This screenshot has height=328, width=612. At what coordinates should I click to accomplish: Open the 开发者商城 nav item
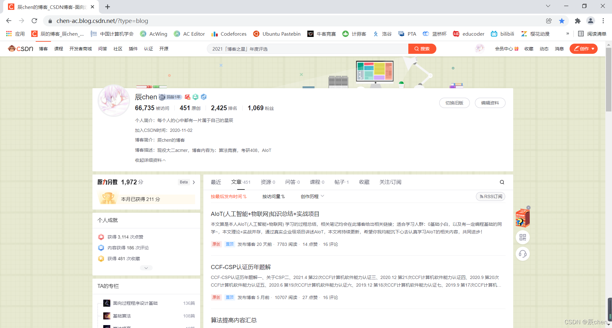coord(81,49)
